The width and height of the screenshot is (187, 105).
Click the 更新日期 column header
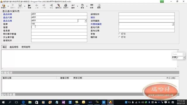[x=76, y=78]
